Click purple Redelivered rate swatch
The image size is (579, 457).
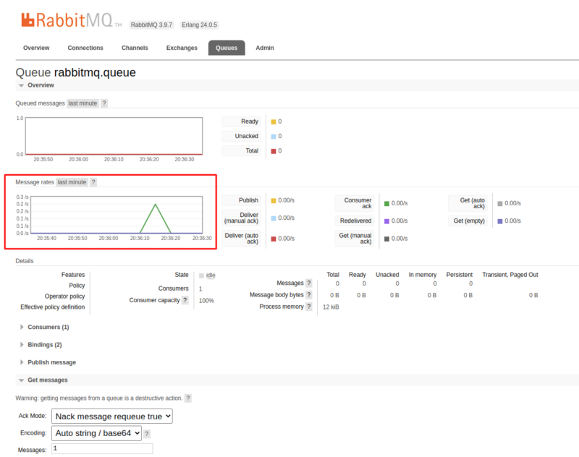pos(387,221)
